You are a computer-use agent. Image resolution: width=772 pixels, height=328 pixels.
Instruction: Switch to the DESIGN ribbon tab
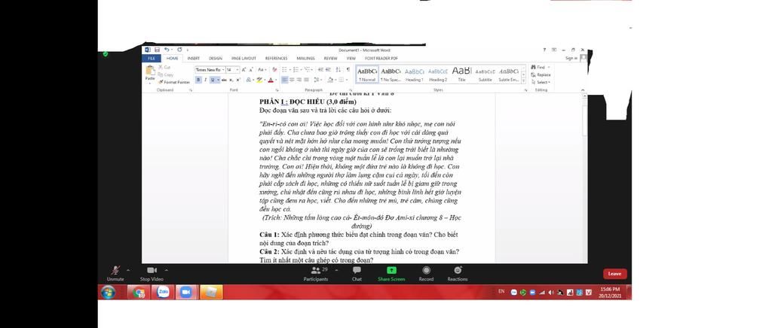[215, 58]
